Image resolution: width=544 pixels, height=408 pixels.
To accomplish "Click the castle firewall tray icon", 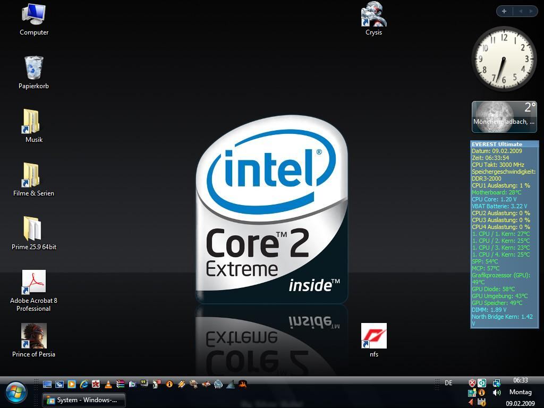I will 481,402.
